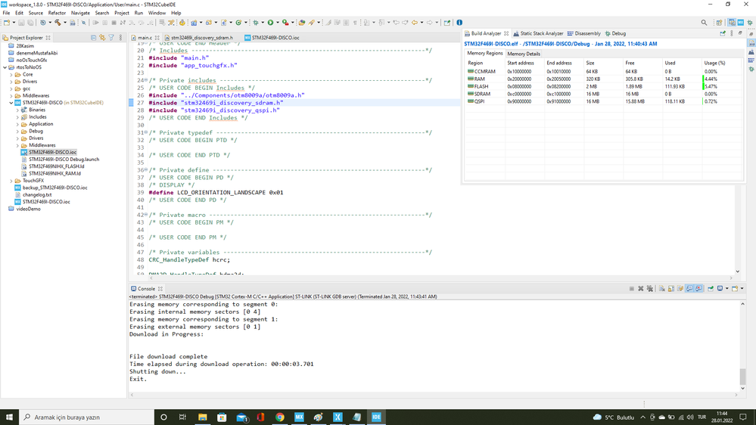Open the Refactor menu
This screenshot has height=425, width=756.
coord(57,13)
